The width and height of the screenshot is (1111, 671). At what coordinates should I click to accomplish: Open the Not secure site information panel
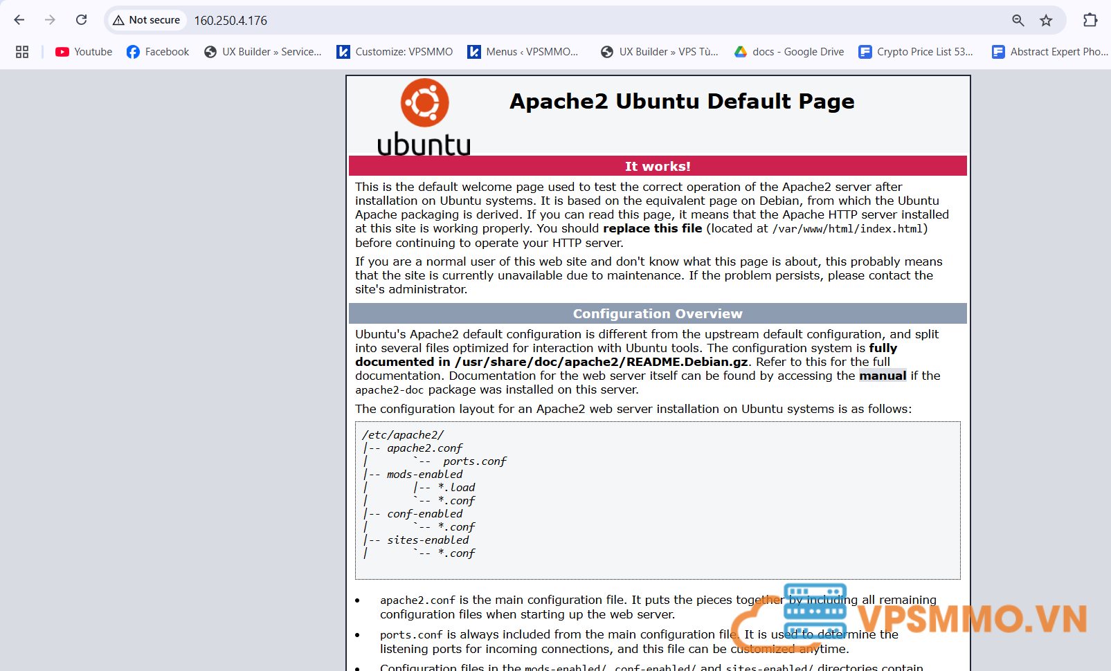[145, 20]
